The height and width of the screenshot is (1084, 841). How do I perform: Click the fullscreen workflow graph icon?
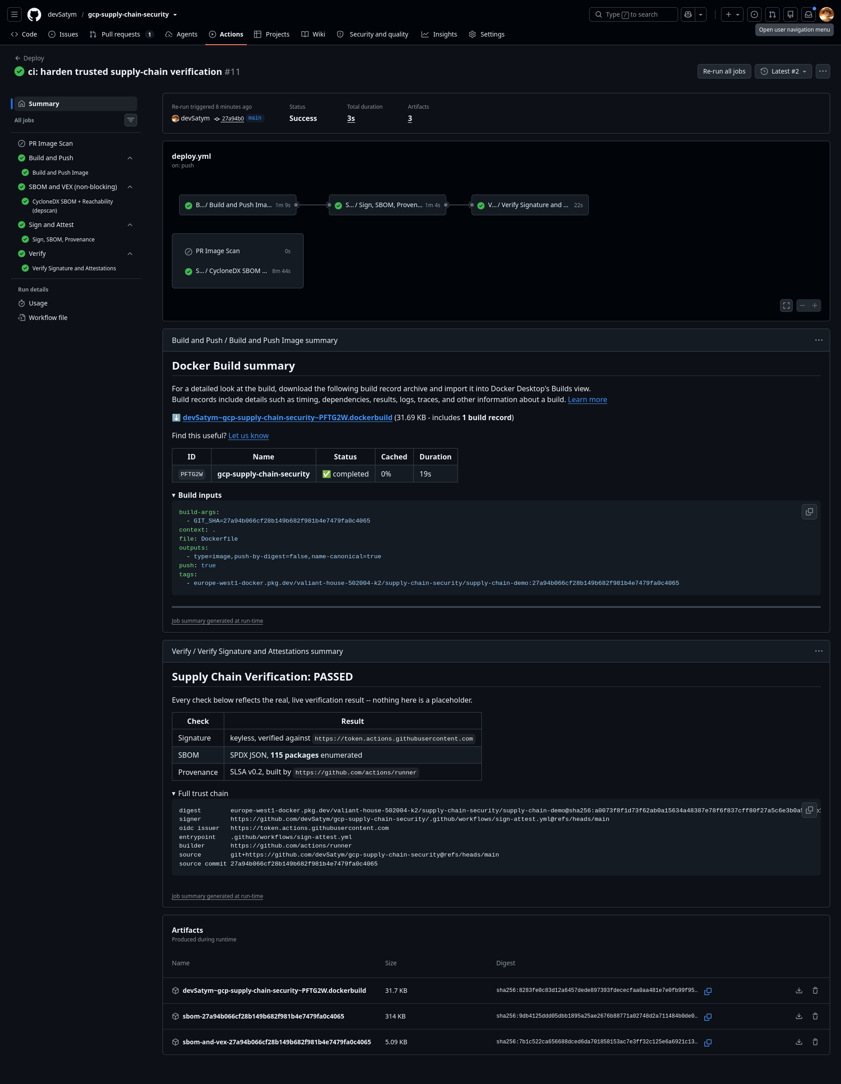[x=786, y=306]
